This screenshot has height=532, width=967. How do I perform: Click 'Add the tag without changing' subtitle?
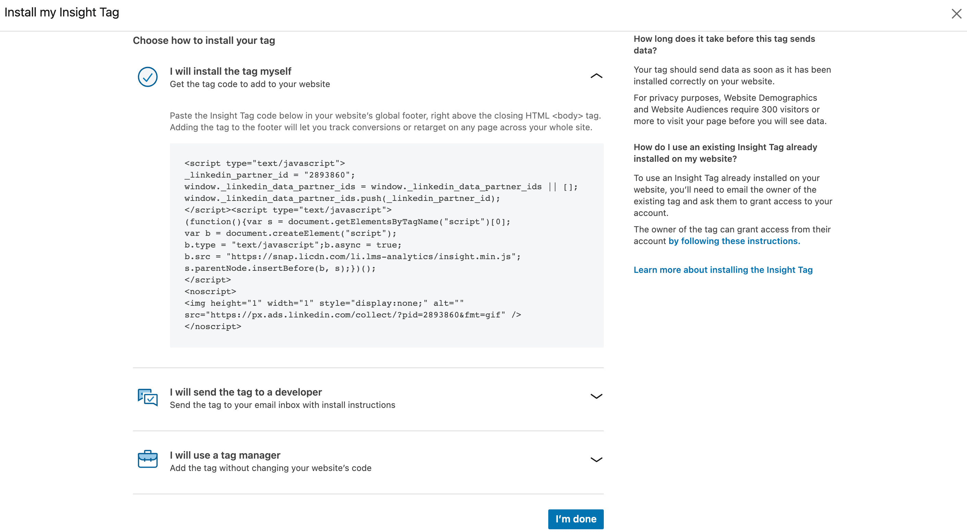[x=270, y=468]
